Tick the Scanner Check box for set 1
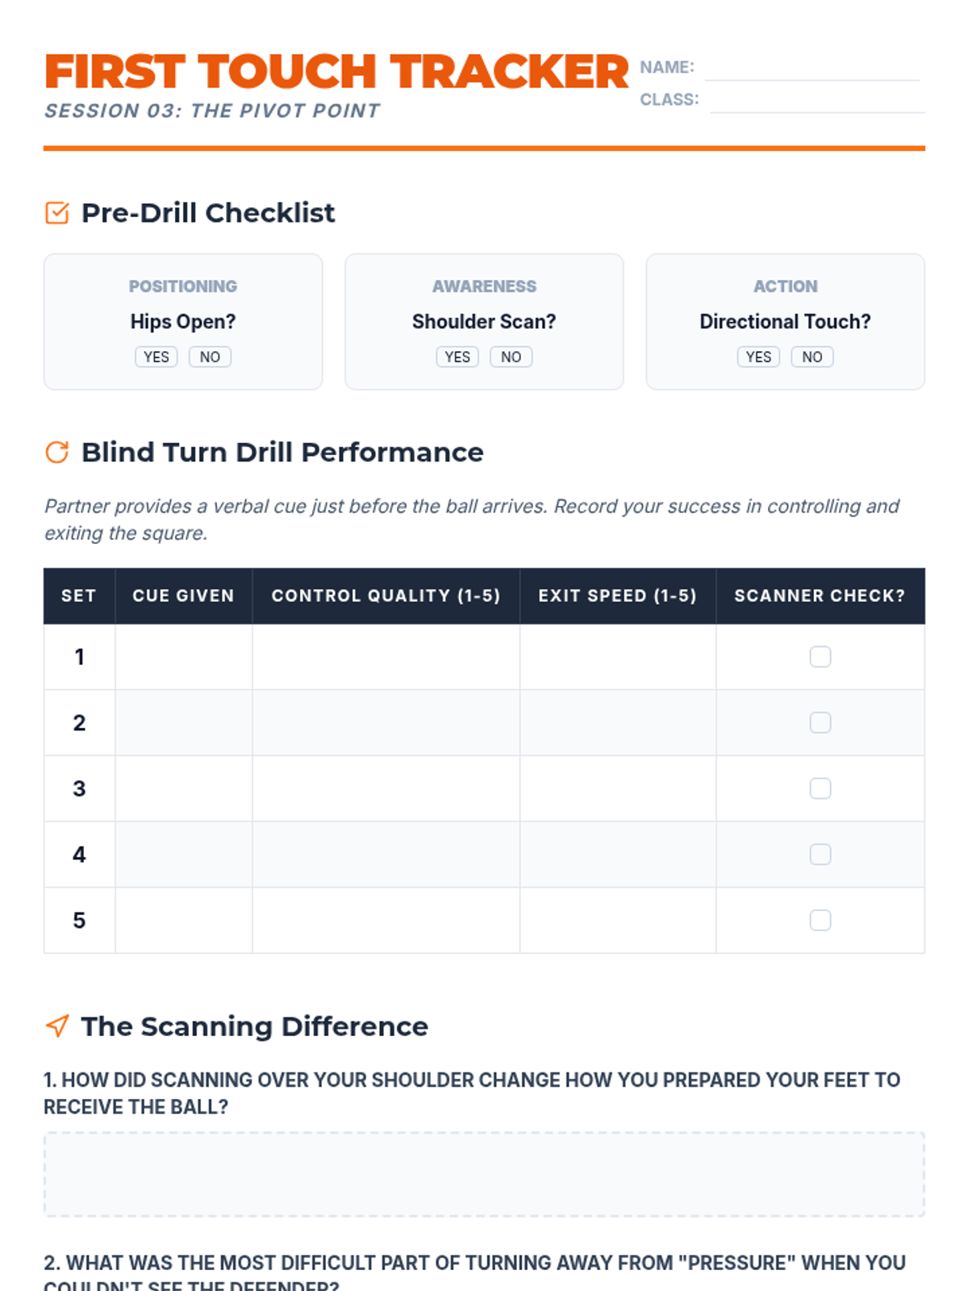 click(x=820, y=657)
